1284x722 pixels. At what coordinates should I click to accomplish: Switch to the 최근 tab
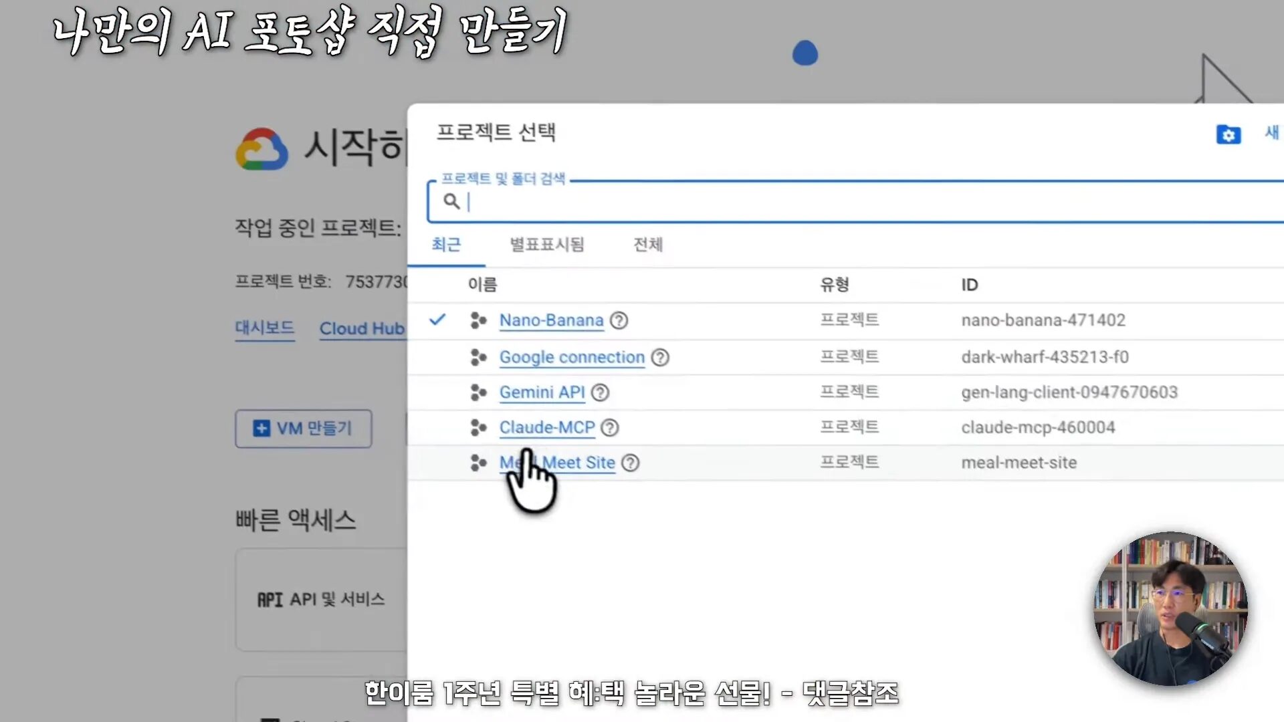(446, 245)
